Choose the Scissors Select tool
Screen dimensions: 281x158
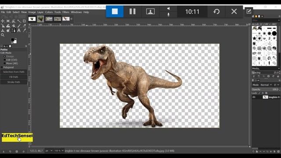pyautogui.click(x=14, y=21)
